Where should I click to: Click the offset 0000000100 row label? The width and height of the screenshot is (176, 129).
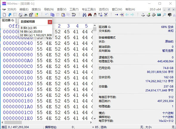tap(18, 78)
